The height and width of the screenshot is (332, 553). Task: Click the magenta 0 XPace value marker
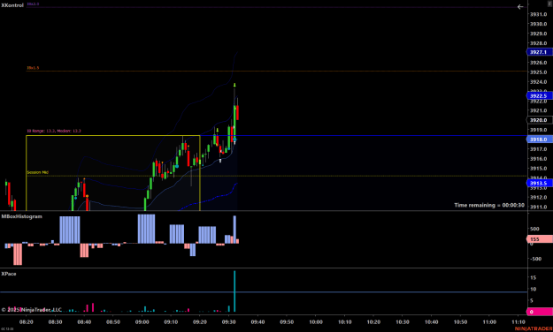tap(540, 312)
